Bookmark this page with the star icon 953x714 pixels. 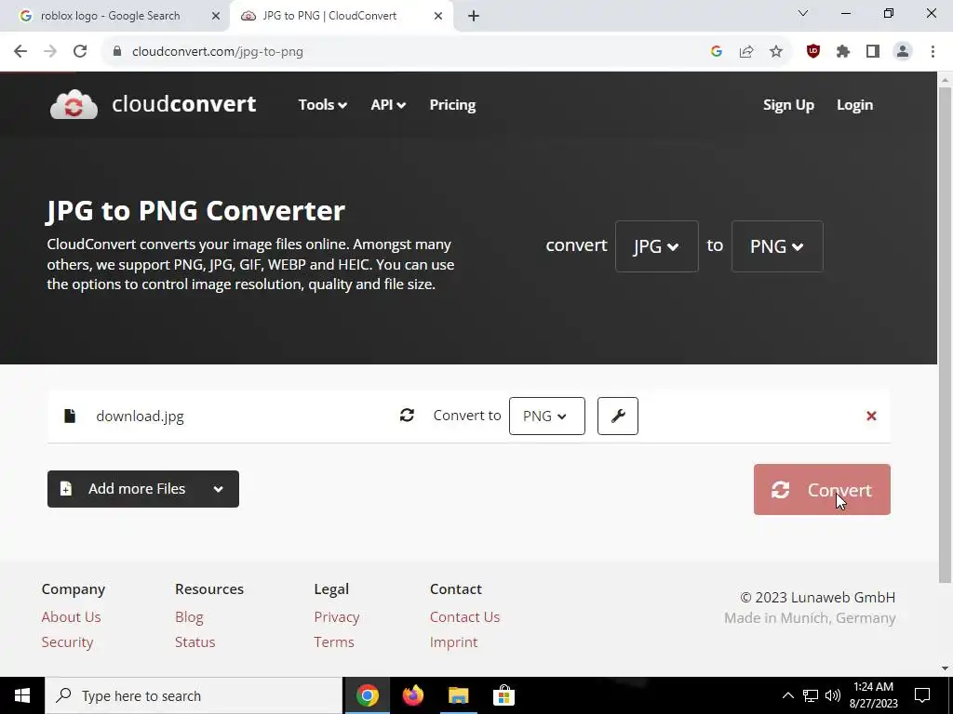pos(776,52)
